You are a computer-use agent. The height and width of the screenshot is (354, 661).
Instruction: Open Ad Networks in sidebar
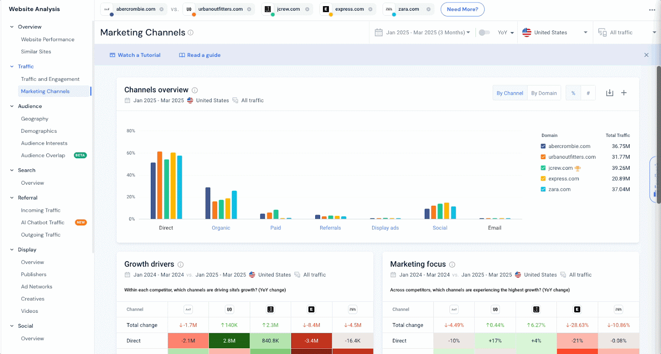pos(36,287)
